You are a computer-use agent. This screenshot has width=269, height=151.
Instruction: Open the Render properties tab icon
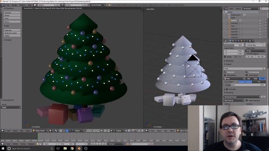230,41
